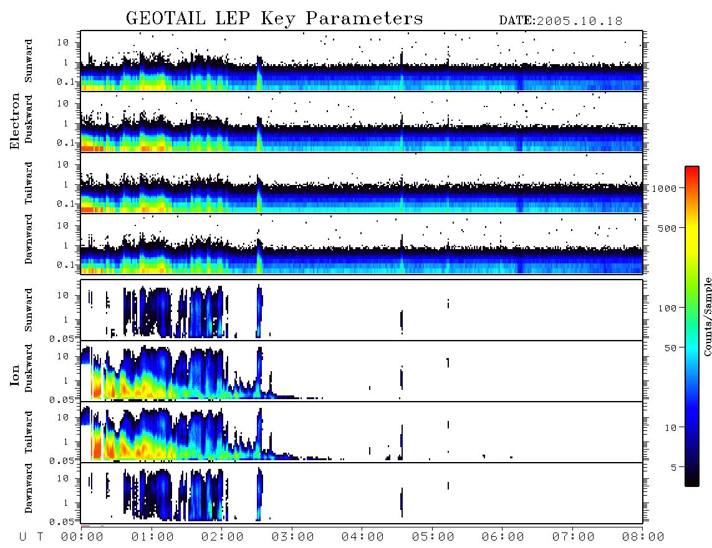Click the Ion Duskward spectrogram plot
Image resolution: width=712 pixels, height=548 pixels.
[x=362, y=371]
